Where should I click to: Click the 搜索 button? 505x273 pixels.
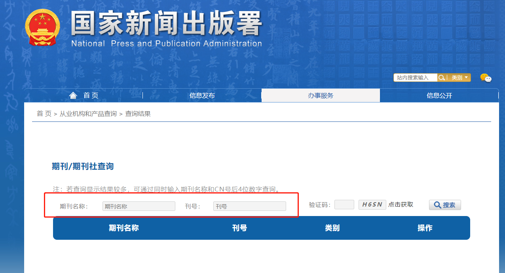coord(445,205)
